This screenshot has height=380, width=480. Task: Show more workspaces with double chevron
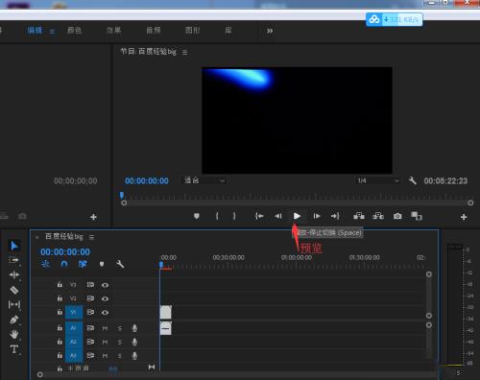click(x=270, y=31)
